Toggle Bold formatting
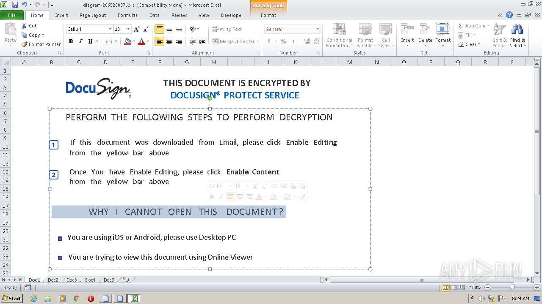The width and height of the screenshot is (542, 304). 71,41
